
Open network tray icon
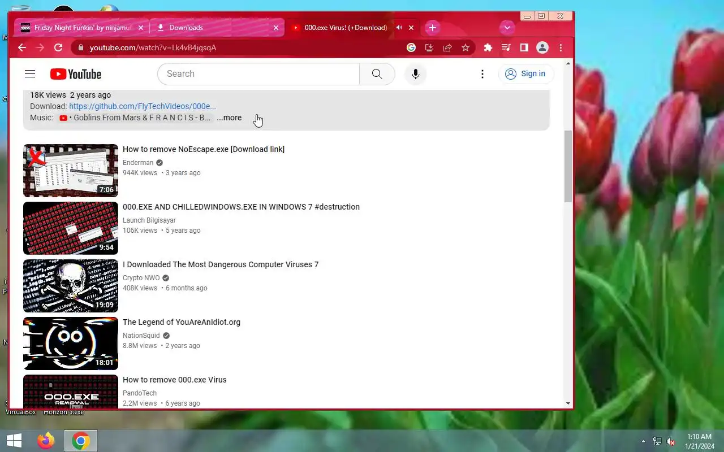coord(657,441)
